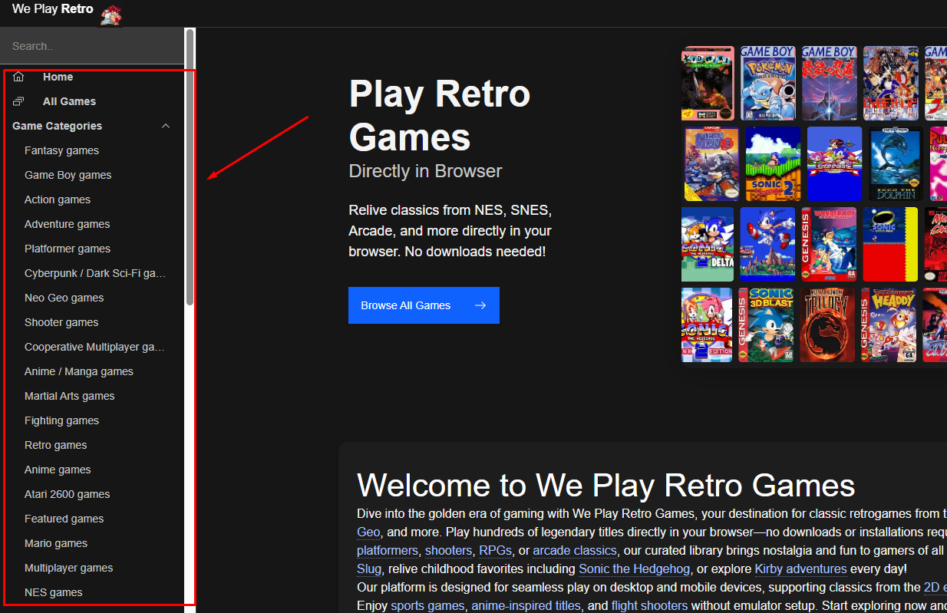Open Martial Arts games category
This screenshot has width=947, height=613.
pyautogui.click(x=70, y=396)
